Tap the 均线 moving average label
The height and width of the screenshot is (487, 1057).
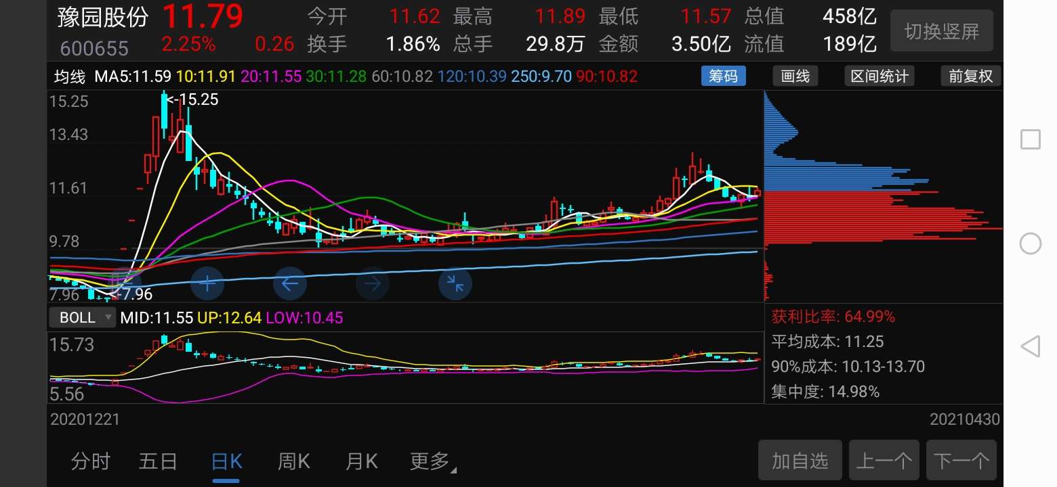(x=70, y=76)
